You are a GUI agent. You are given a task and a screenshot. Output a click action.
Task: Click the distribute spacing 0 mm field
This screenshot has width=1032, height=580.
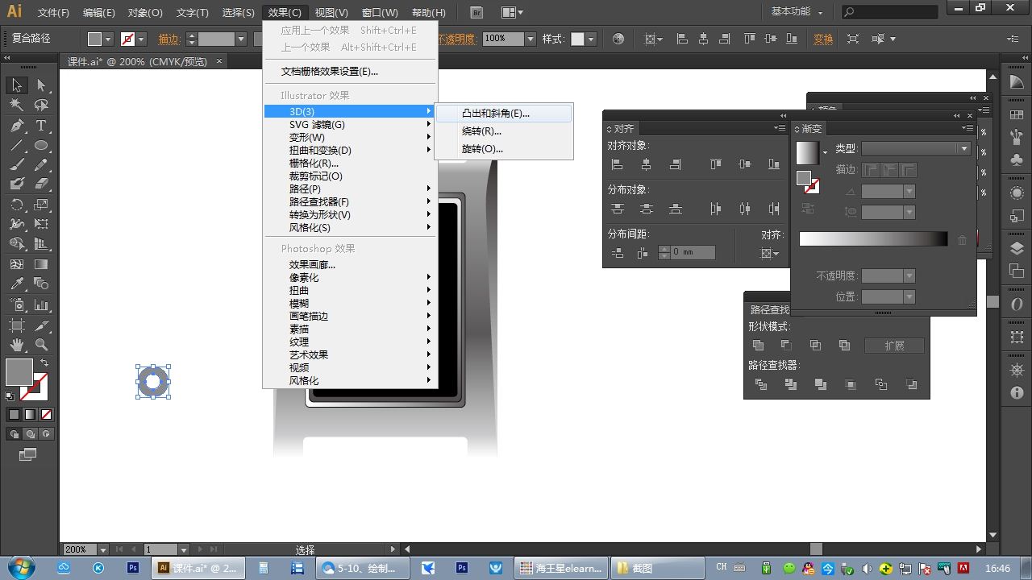(x=693, y=252)
